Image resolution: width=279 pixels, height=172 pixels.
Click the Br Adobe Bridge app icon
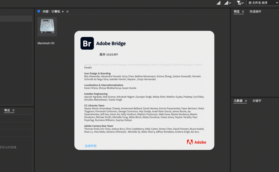tap(87, 43)
